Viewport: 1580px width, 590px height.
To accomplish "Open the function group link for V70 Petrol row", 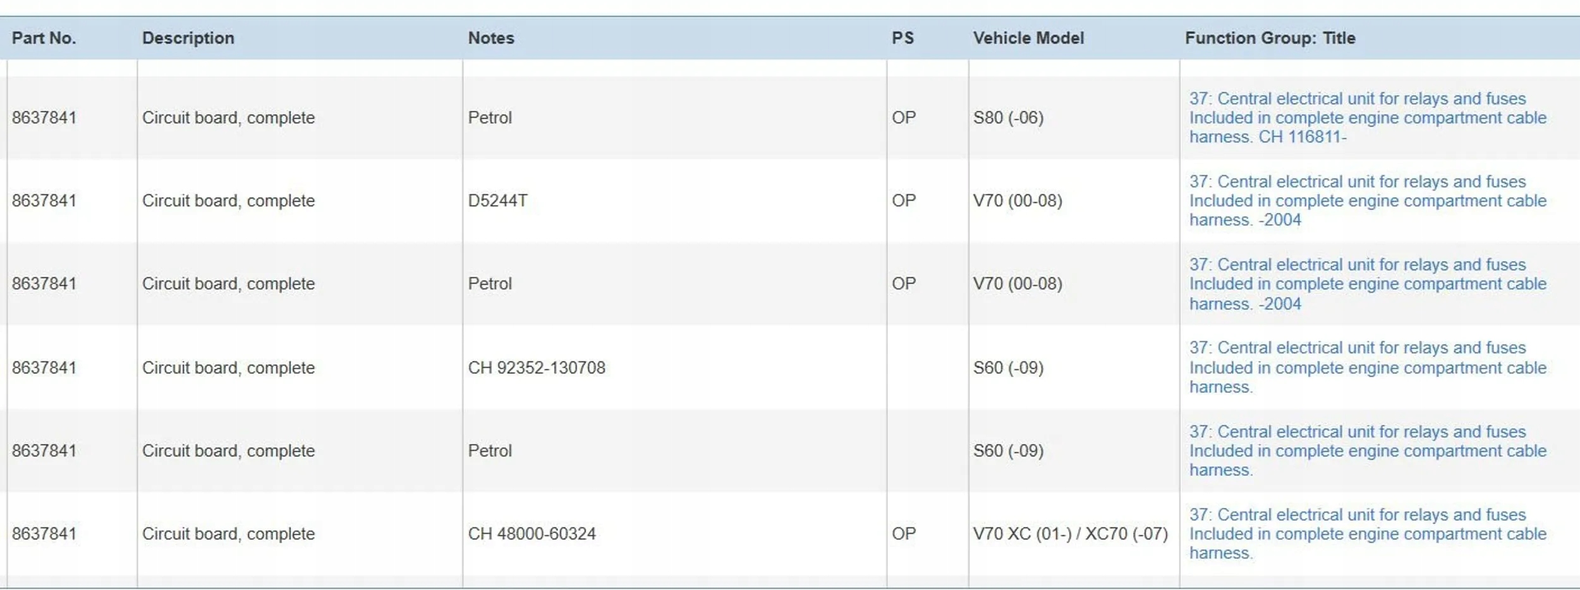I will point(1367,284).
